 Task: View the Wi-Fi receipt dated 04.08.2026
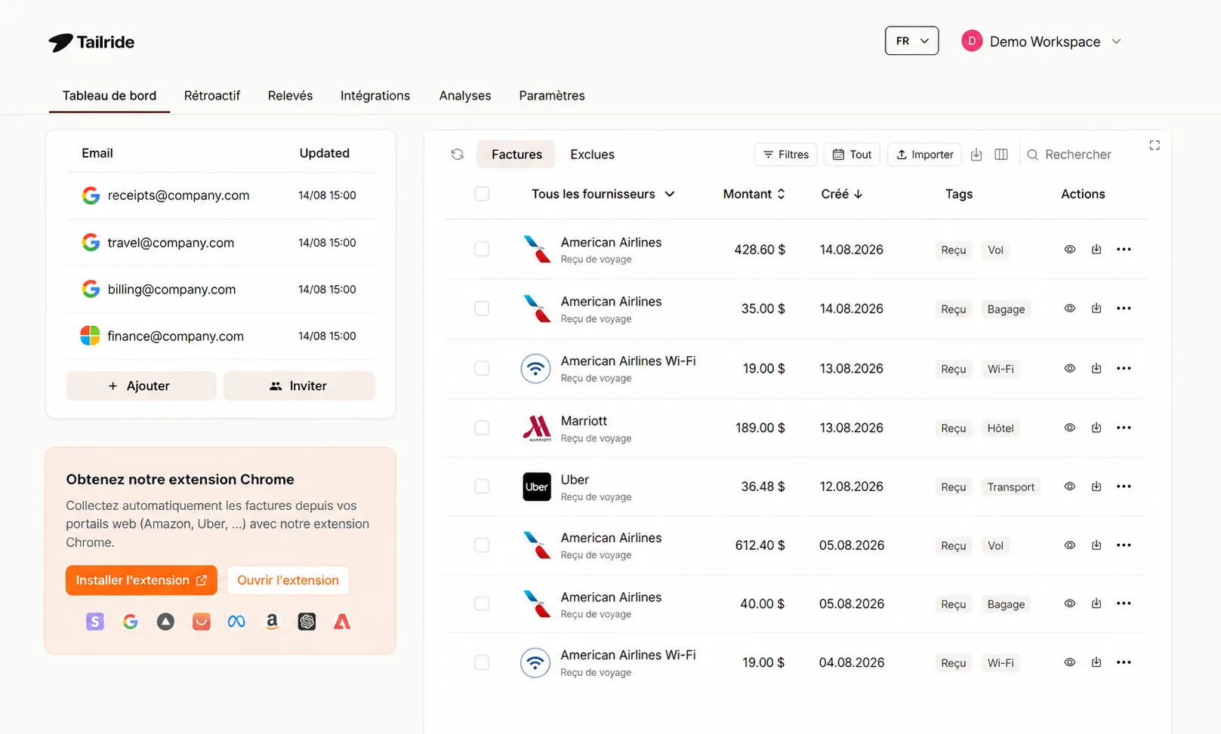[1070, 662]
